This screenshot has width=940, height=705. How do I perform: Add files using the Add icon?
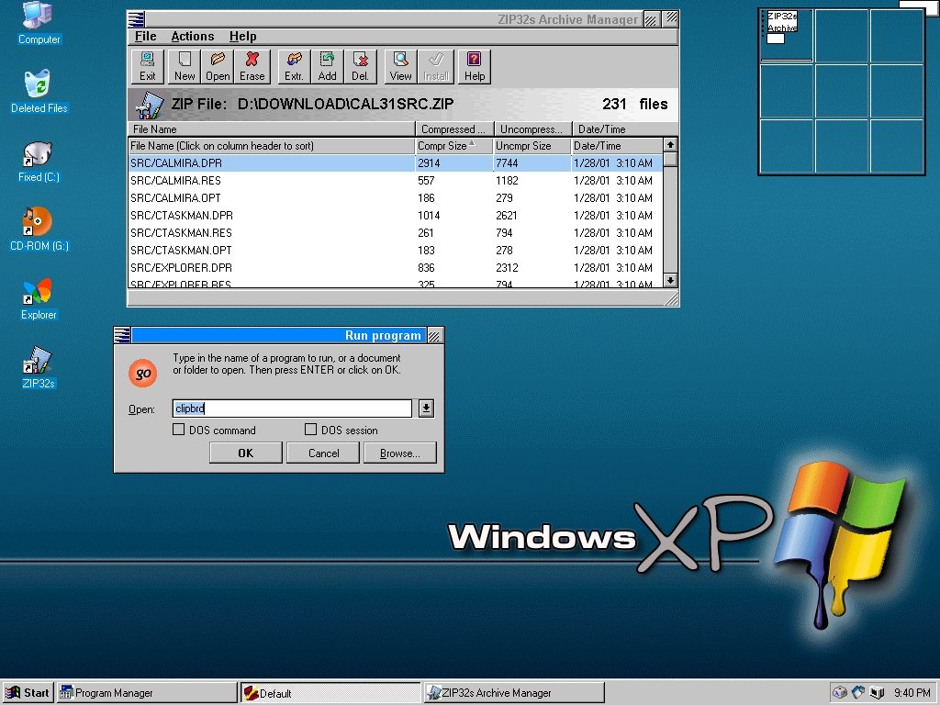tap(328, 66)
